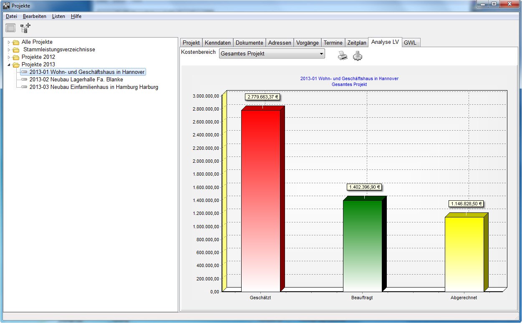522x323 pixels.
Task: Click the Gesamtes Projekt chart subtitle
Action: click(349, 84)
